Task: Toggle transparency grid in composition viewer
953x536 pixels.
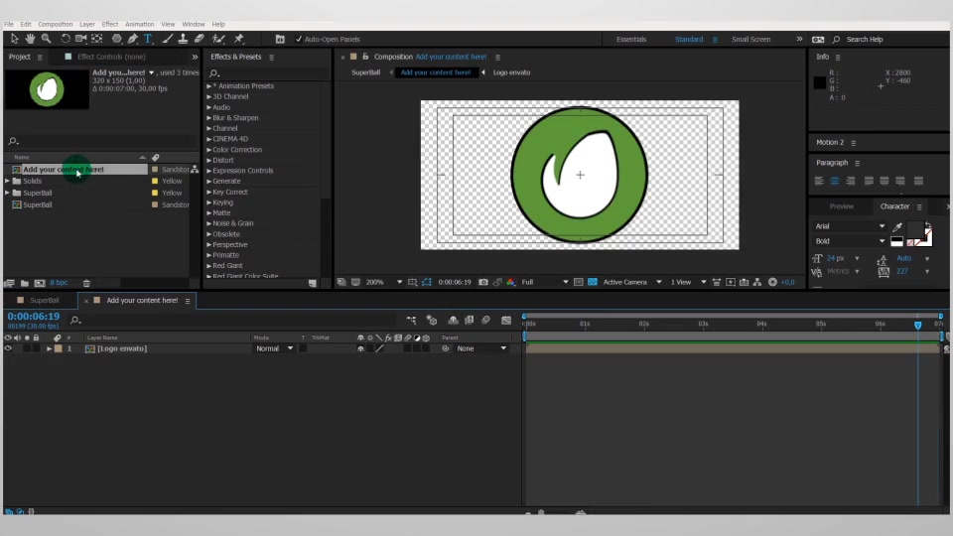Action: [x=593, y=282]
